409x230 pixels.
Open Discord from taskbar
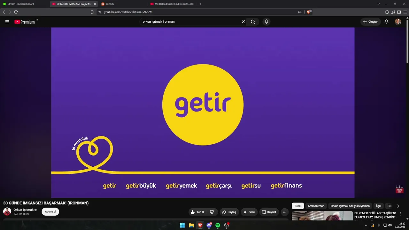pyautogui.click(x=209, y=225)
